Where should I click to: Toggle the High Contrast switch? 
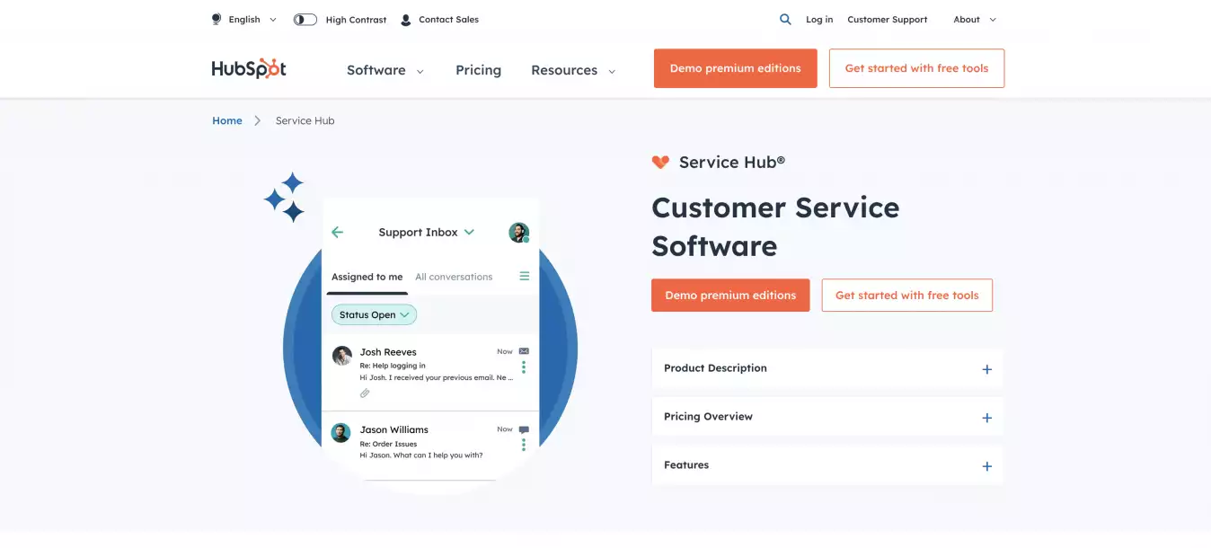(x=305, y=20)
